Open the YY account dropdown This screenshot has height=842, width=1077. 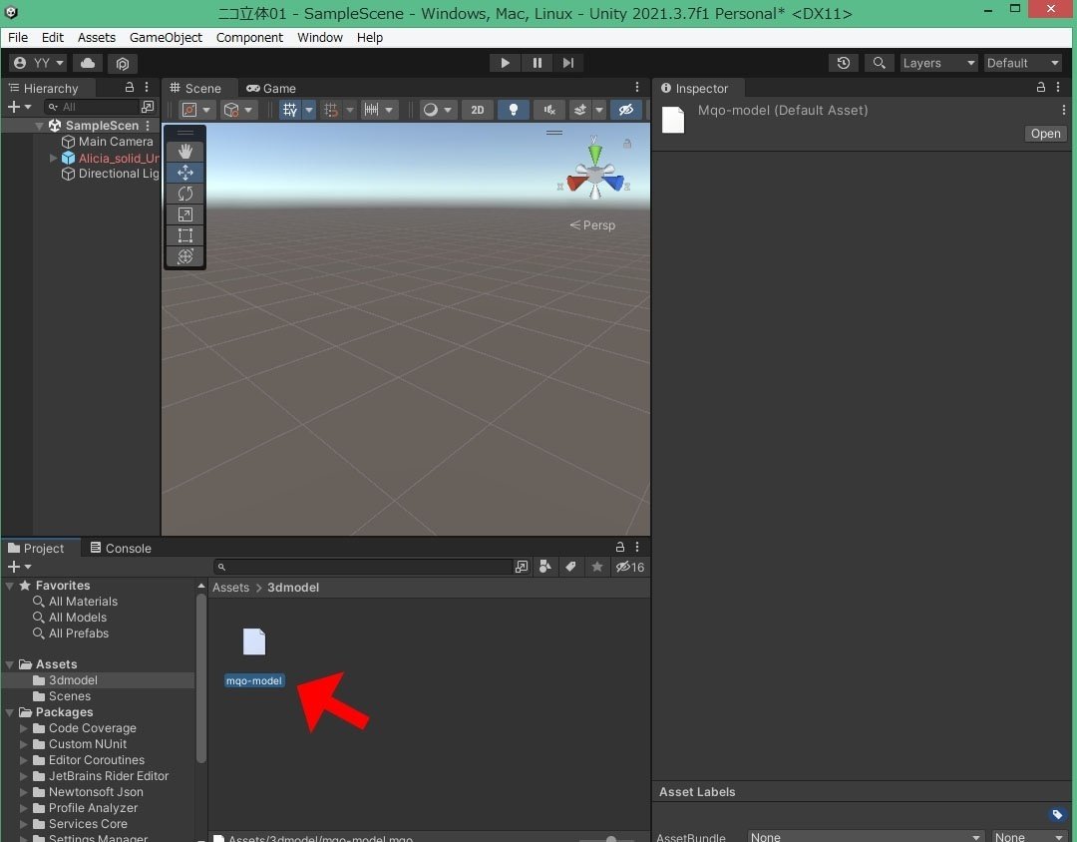(x=39, y=63)
